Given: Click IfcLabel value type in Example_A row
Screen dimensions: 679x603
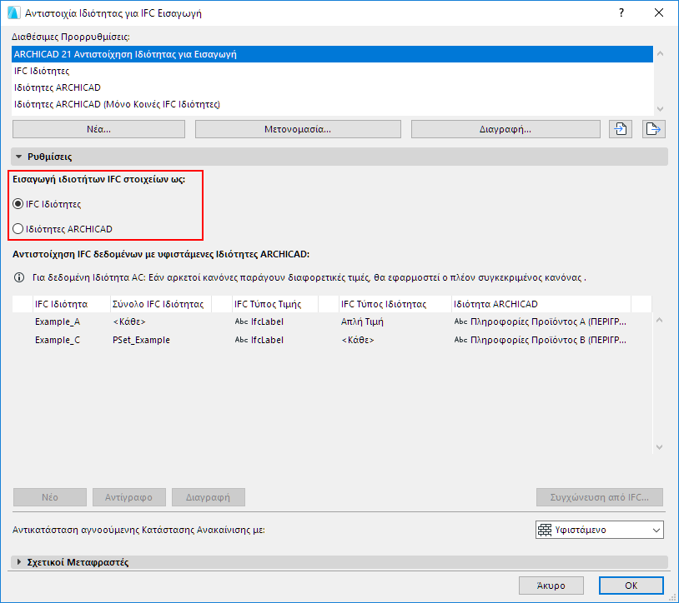Looking at the screenshot, I should pyautogui.click(x=259, y=321).
